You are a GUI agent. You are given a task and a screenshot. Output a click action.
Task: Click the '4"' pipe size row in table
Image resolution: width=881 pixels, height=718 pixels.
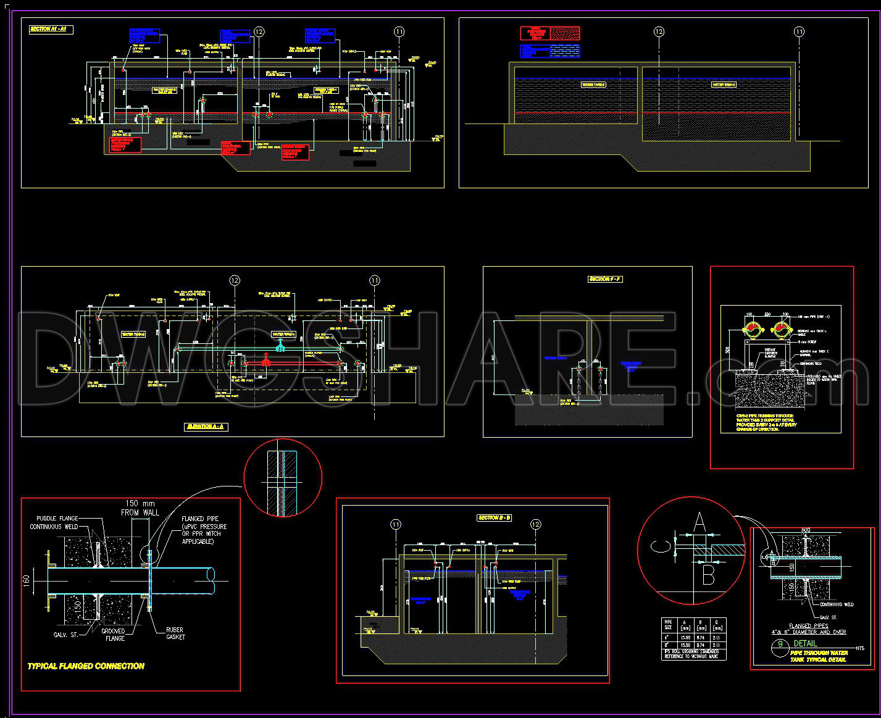pos(694,636)
